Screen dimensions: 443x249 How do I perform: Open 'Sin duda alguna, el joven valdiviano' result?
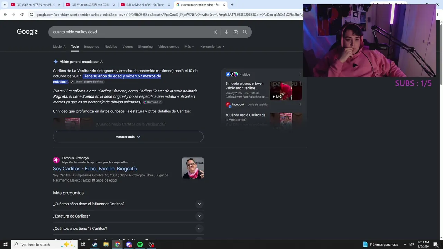(245, 86)
